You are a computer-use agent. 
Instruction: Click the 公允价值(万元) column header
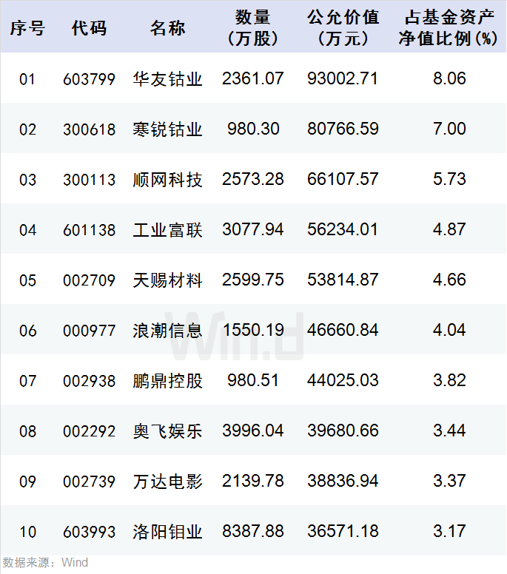[x=343, y=28]
